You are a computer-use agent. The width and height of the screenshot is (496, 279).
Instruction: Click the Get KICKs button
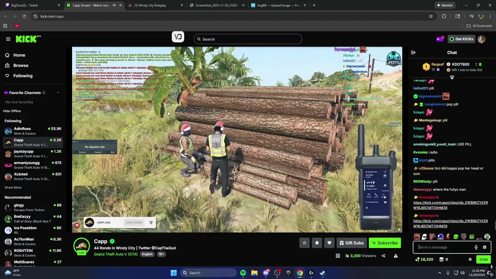[461, 39]
